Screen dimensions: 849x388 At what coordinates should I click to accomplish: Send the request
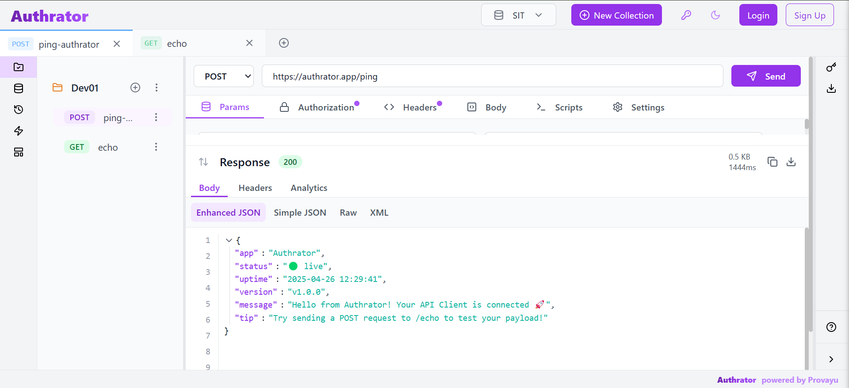tap(766, 76)
